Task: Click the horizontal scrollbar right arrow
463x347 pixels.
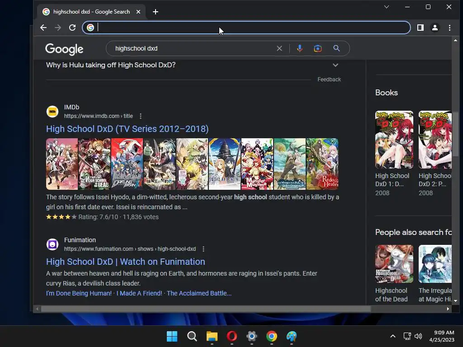Action: pyautogui.click(x=448, y=309)
